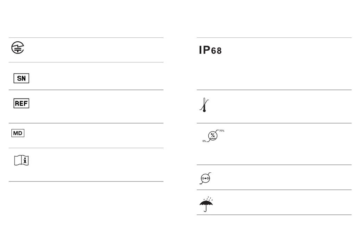This screenshot has width=362, height=246.
Task: Click the digits 68 in the IP rating
Action: click(216, 51)
